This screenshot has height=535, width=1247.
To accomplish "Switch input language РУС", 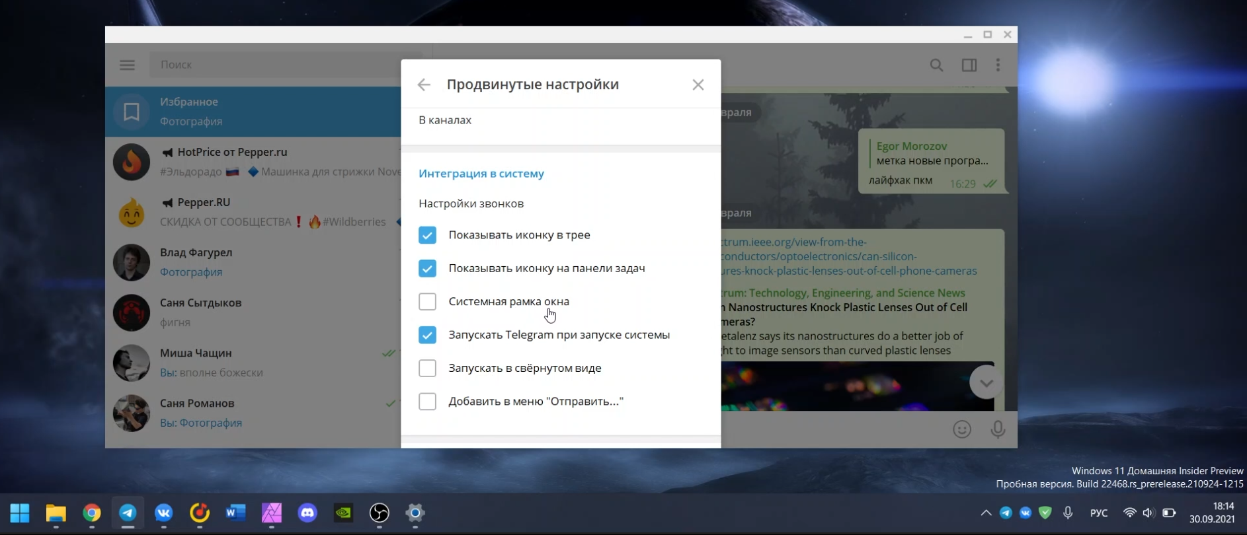I will pyautogui.click(x=1099, y=513).
